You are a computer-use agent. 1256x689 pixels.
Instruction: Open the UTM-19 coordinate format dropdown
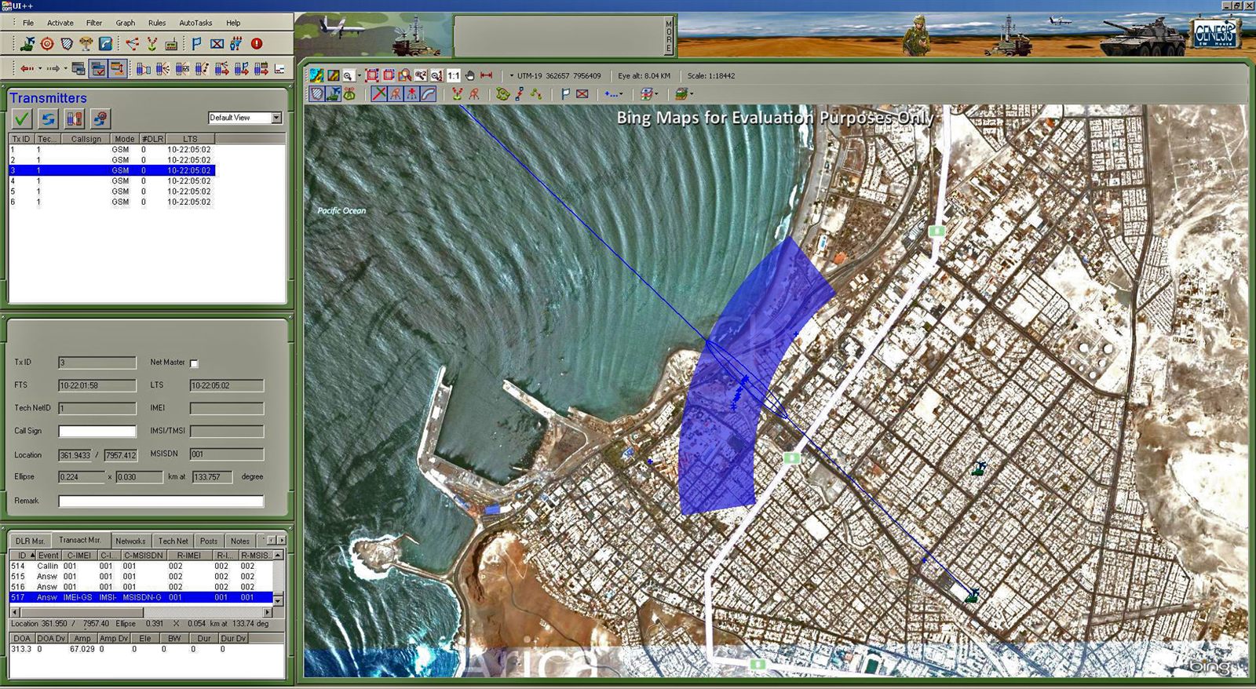(x=512, y=76)
